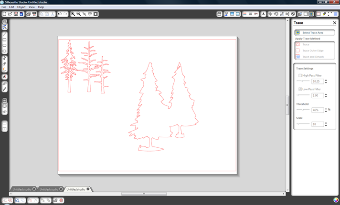Select the Draw Curve Shape tool

[4, 63]
